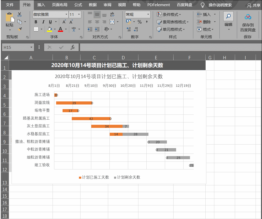
Task: Switch to the 页面布局 tab
Action: click(x=59, y=5)
